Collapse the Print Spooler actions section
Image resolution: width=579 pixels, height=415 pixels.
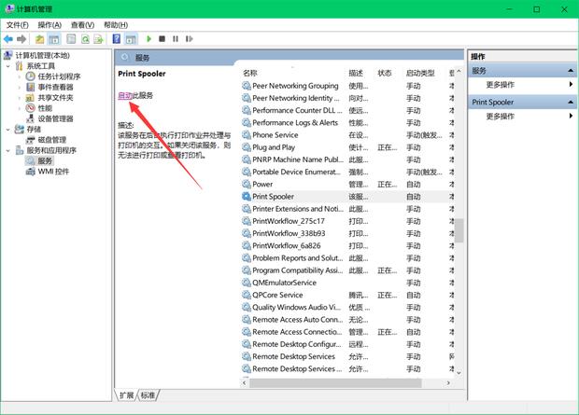(571, 102)
